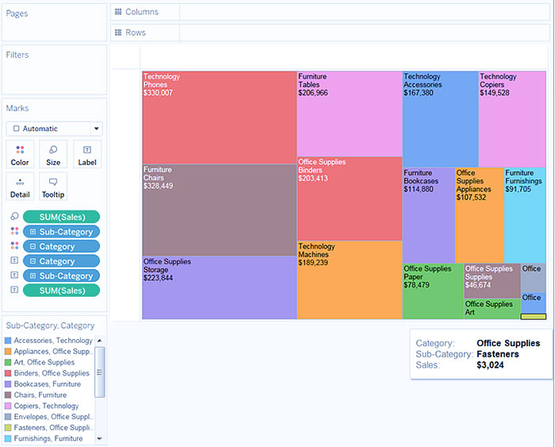
Task: Open the Detail marks card
Action: [20, 187]
